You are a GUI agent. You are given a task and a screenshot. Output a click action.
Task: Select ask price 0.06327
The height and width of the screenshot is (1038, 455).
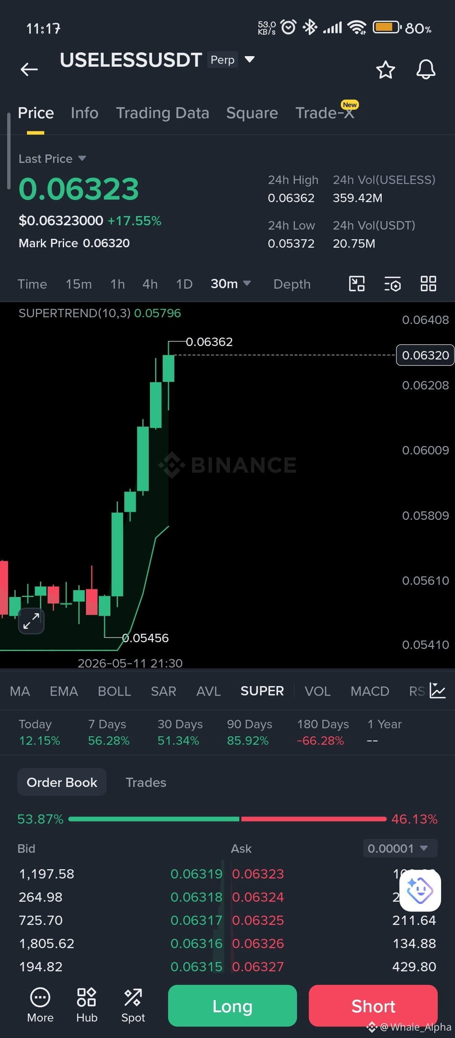coord(258,967)
